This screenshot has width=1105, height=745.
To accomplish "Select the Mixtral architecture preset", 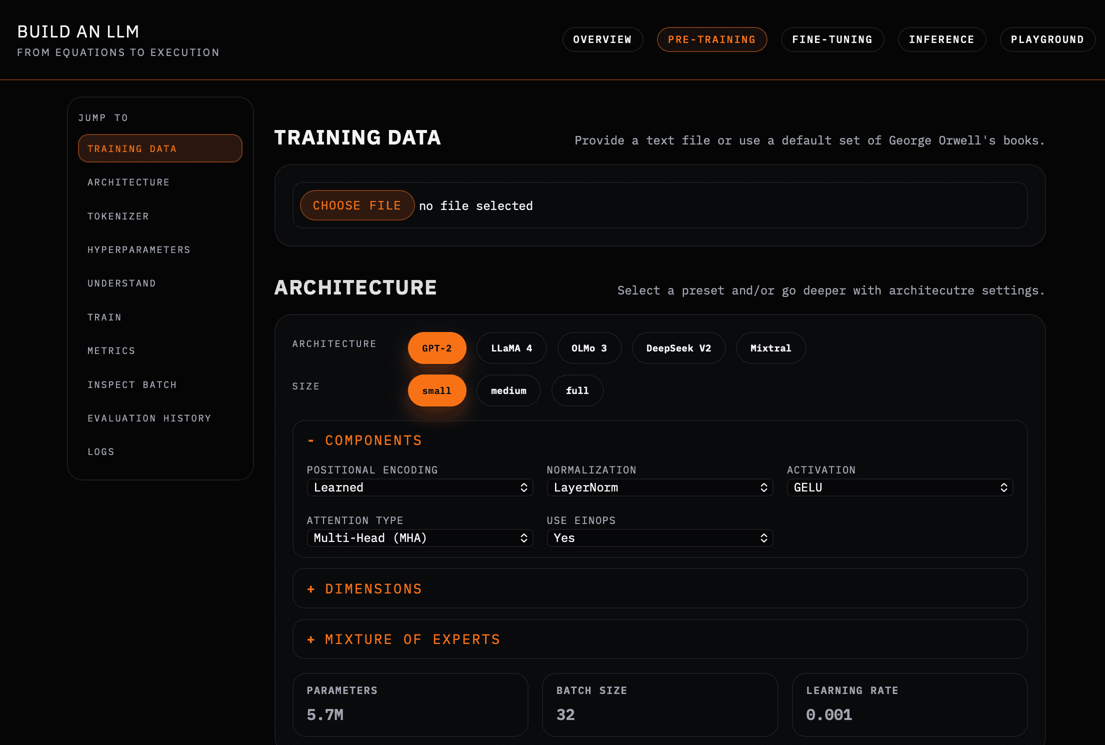I will 770,348.
